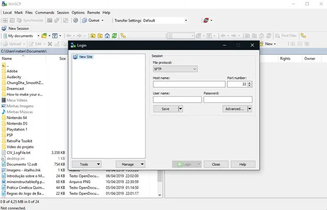
Task: Click the Select Files plus icon in remote toolbar
Action: (293, 44)
